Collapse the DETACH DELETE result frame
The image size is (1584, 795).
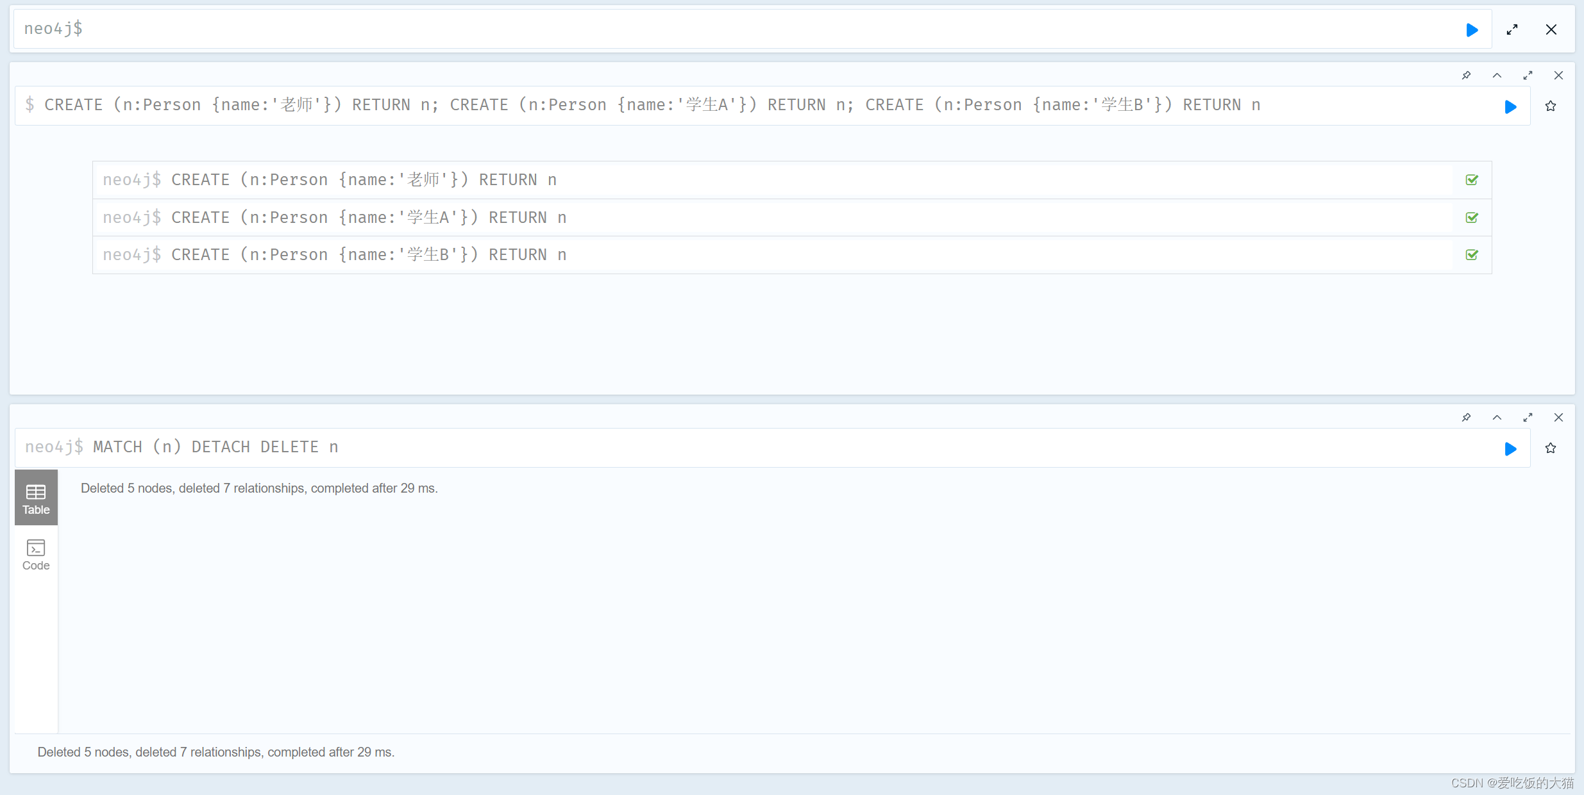(x=1497, y=418)
